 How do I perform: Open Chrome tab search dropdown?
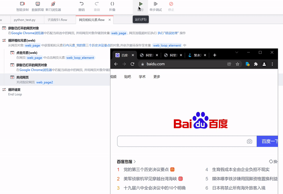237,52
